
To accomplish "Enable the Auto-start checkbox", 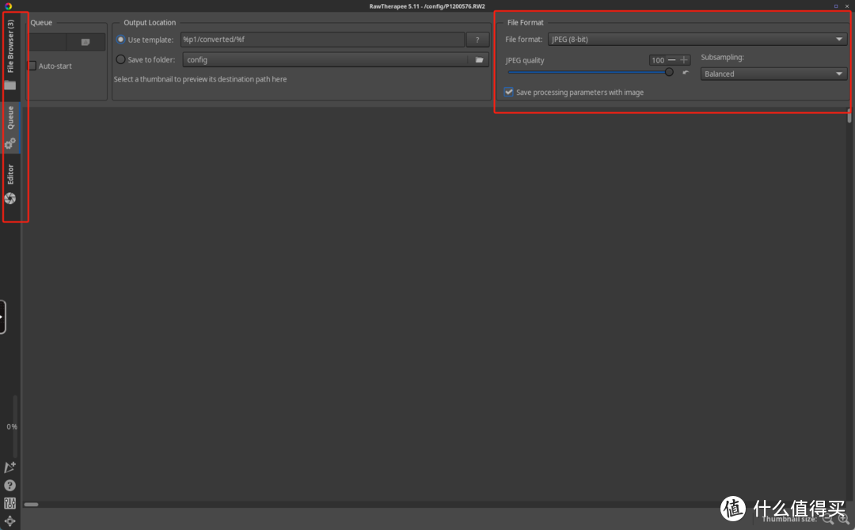I will pos(32,66).
